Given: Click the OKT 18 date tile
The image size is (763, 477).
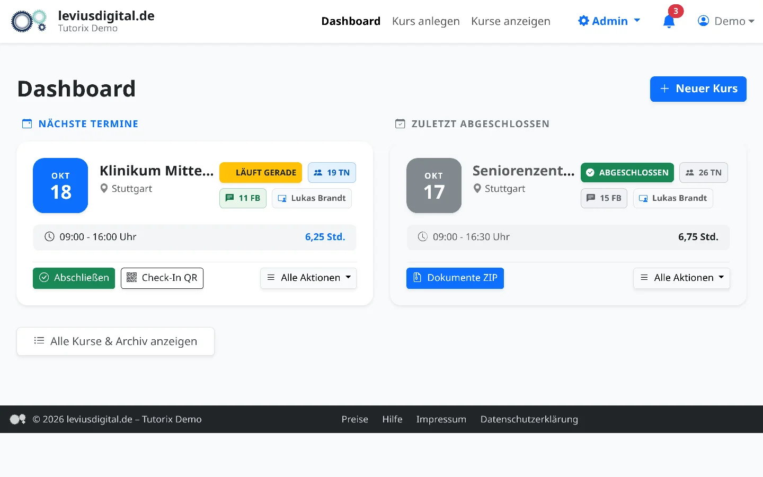Looking at the screenshot, I should click(60, 185).
